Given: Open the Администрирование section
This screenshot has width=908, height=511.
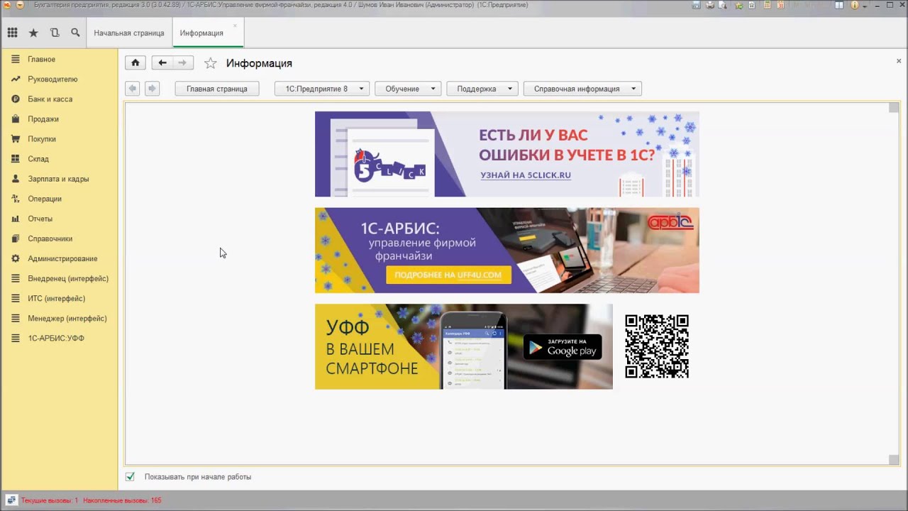Looking at the screenshot, I should click(59, 258).
